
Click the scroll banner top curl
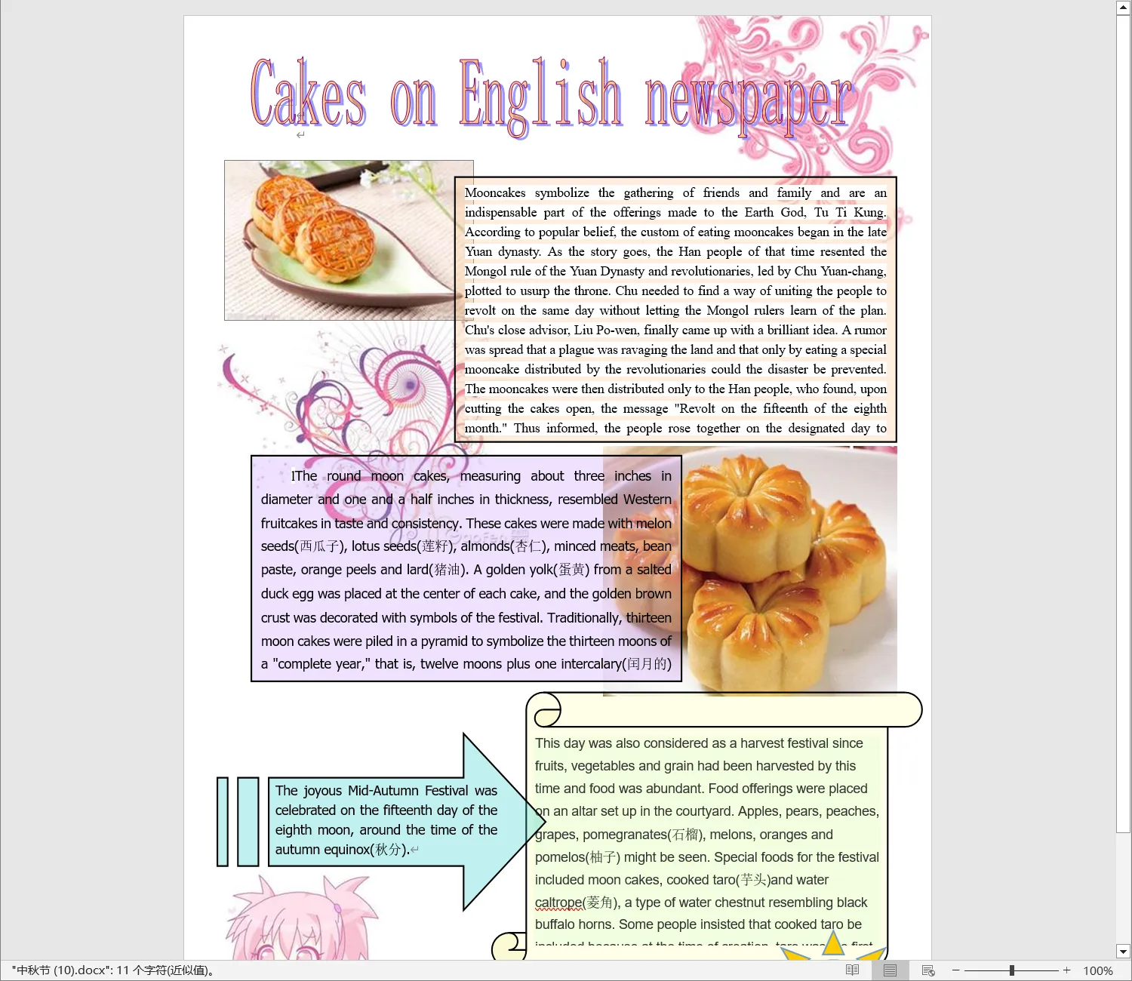tap(544, 710)
